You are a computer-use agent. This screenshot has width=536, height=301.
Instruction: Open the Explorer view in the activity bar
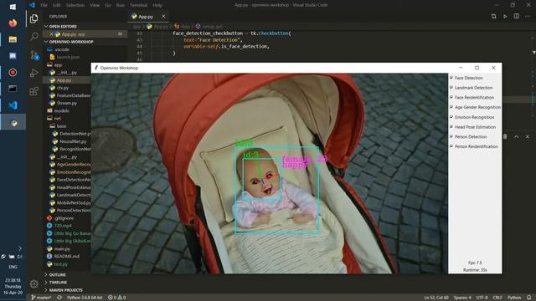click(33, 18)
